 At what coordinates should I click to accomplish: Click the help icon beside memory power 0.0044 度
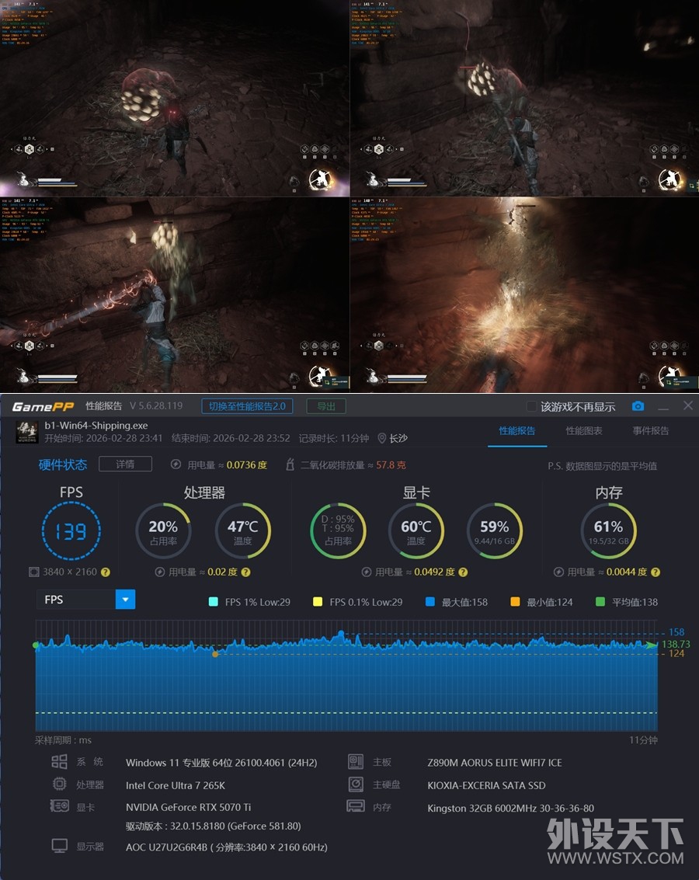[655, 572]
